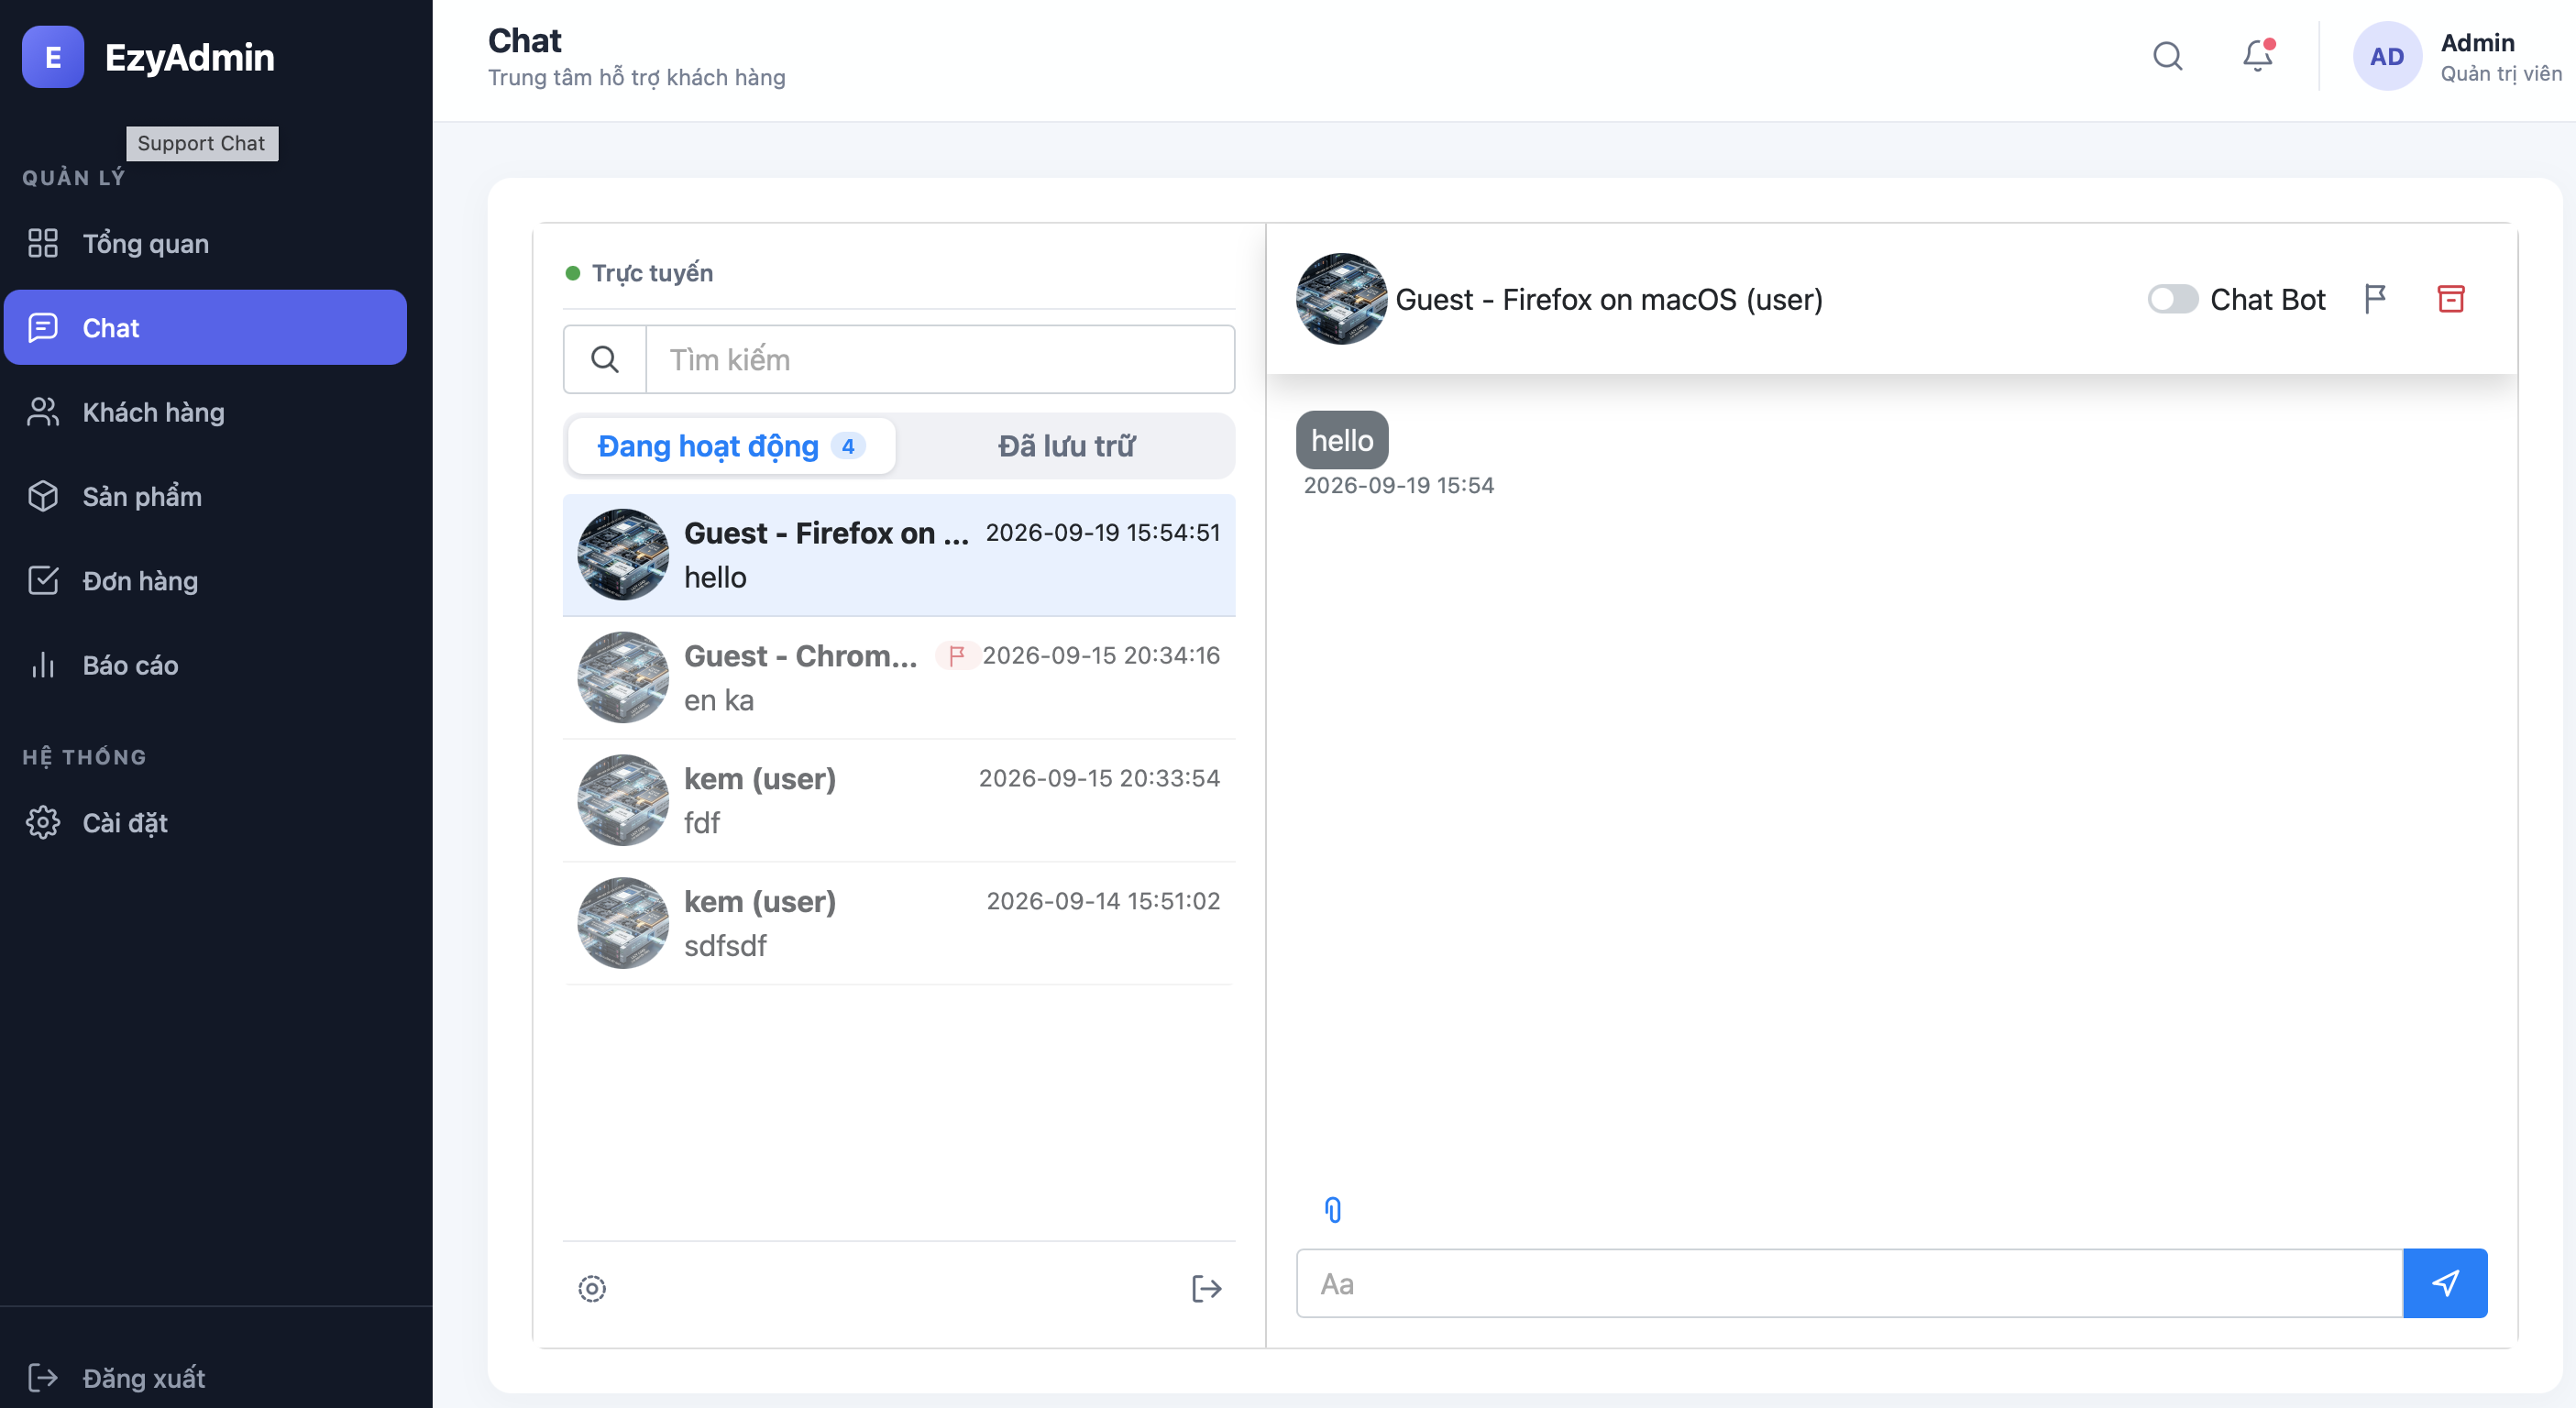The image size is (2576, 1408).
Task: Toggle the Chat Bot switch
Action: coord(2173,299)
